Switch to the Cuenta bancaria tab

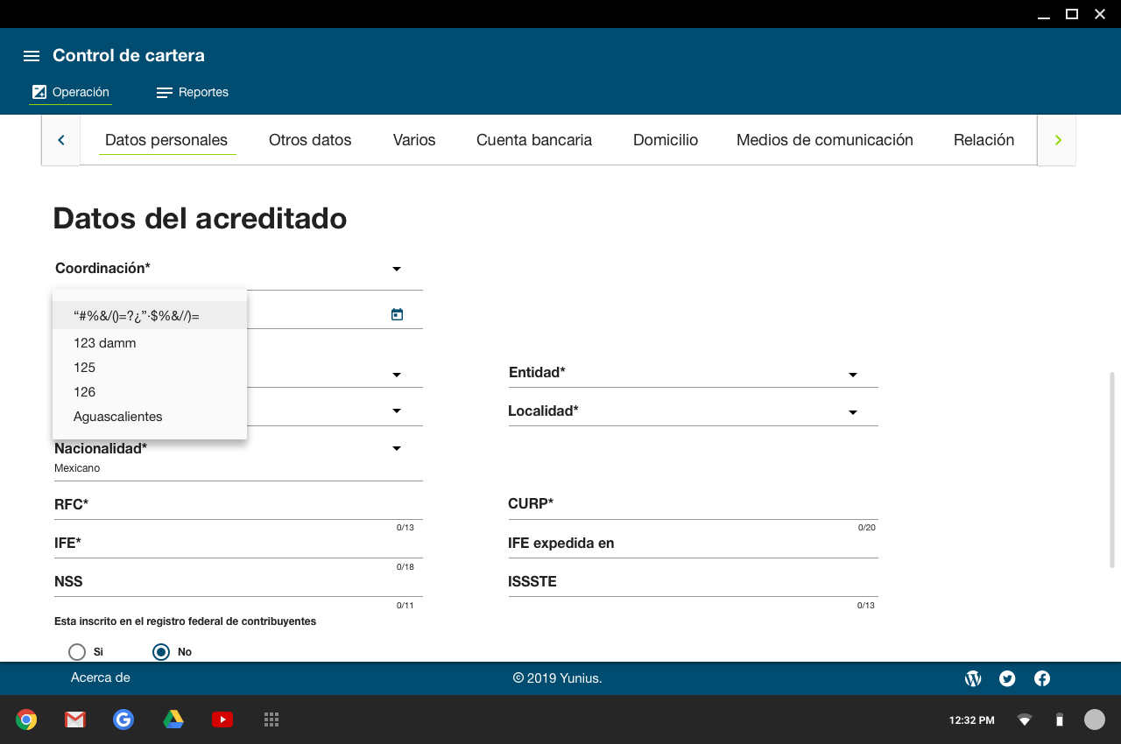pos(534,140)
